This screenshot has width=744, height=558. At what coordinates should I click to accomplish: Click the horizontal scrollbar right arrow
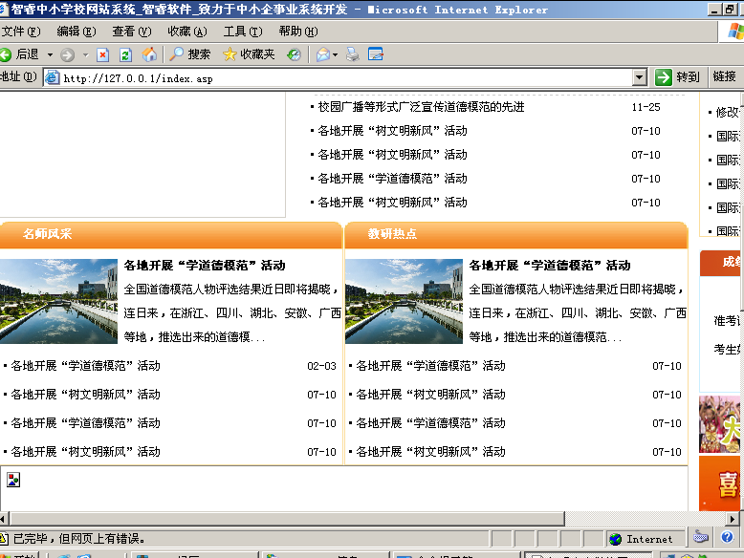pyautogui.click(x=733, y=519)
